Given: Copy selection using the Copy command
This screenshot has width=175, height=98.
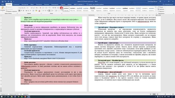Looking at the screenshot, I should [x=9, y=9].
